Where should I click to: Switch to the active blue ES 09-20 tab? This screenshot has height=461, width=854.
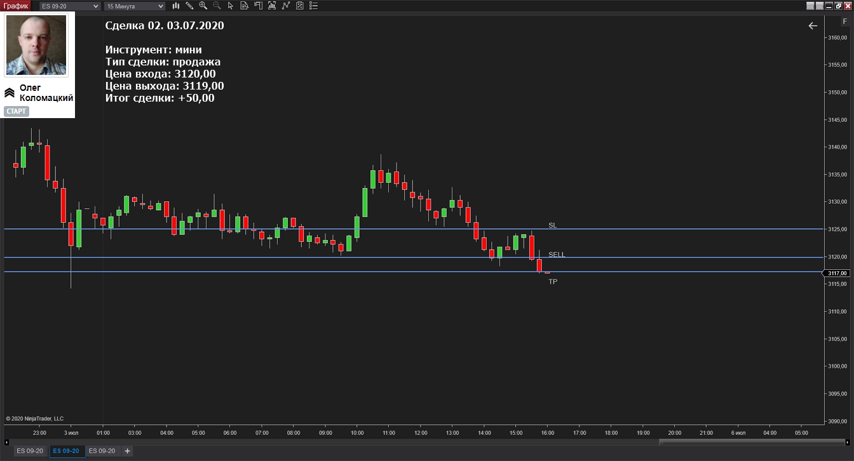[x=66, y=451]
